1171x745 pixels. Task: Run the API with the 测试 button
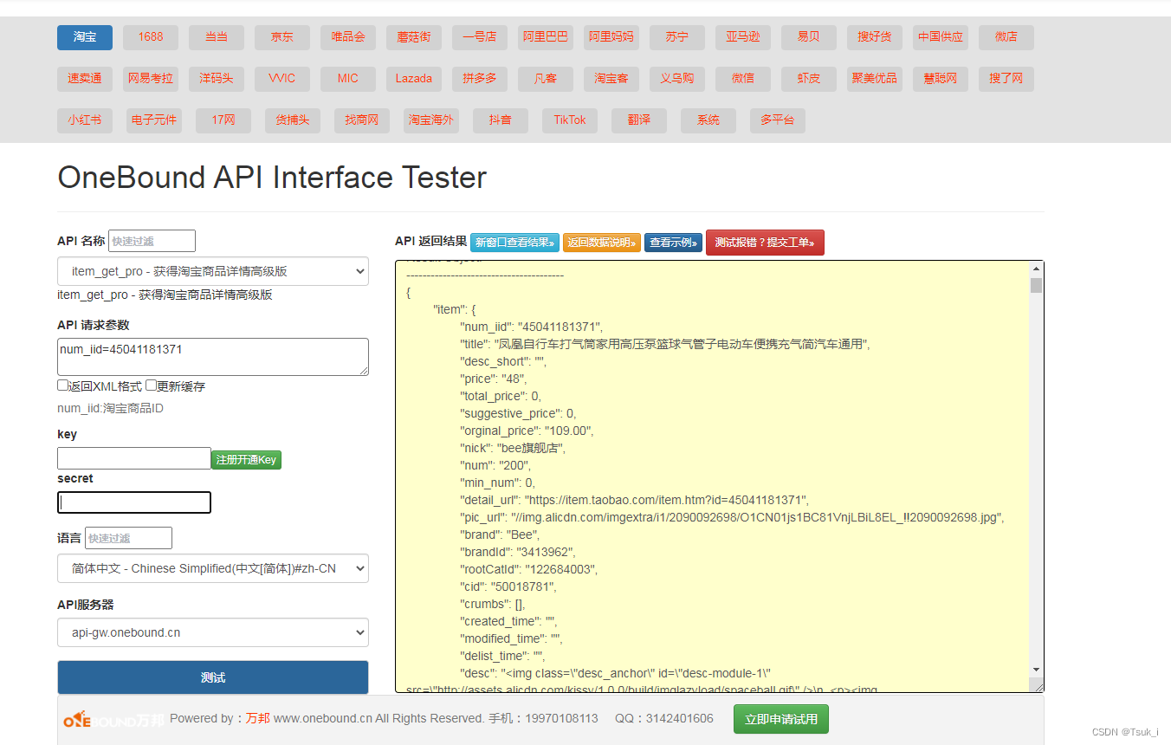pos(213,677)
